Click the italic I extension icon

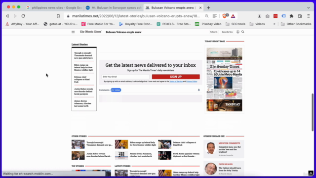[260, 16]
